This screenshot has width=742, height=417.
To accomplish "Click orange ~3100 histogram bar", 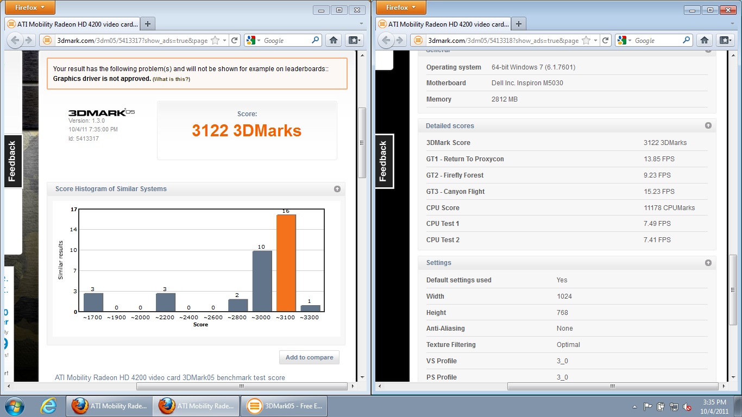I will pos(286,263).
